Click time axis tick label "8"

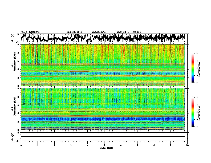point(154,145)
